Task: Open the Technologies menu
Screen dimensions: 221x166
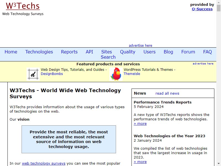Action: click(x=39, y=52)
